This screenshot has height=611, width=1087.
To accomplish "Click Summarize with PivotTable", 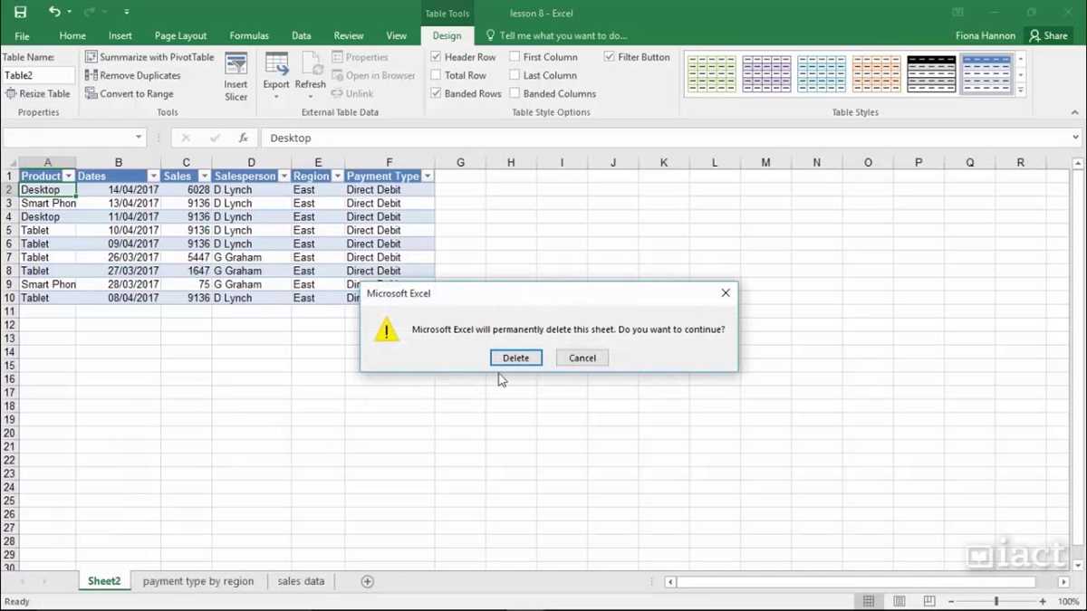I will (x=149, y=56).
